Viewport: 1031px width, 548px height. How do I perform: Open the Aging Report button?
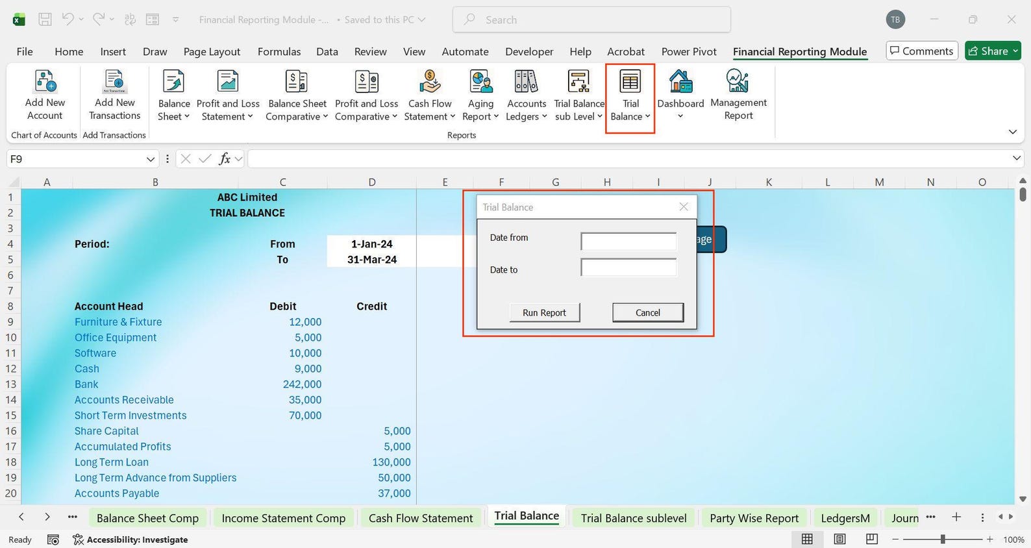coord(480,96)
